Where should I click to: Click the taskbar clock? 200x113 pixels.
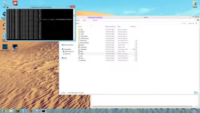click(x=194, y=111)
